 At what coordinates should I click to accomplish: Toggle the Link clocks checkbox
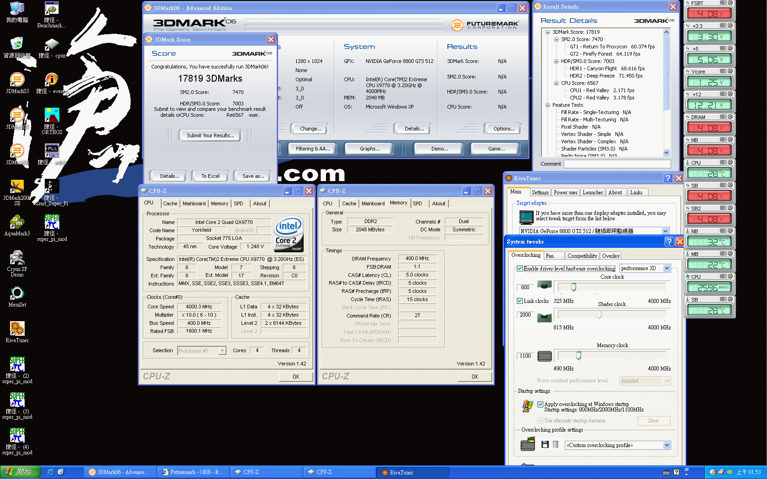point(520,301)
